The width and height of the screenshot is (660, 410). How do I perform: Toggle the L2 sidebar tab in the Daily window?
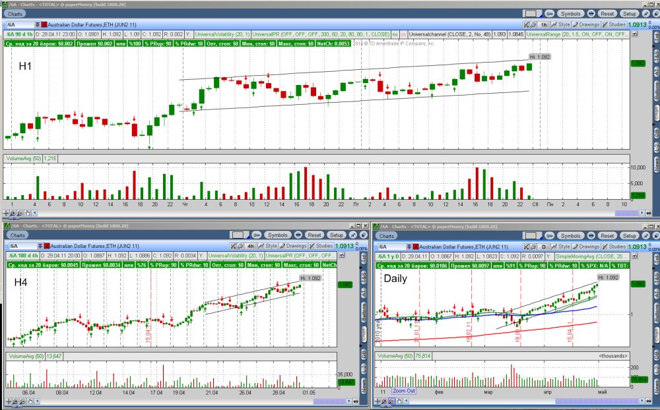tap(657, 370)
